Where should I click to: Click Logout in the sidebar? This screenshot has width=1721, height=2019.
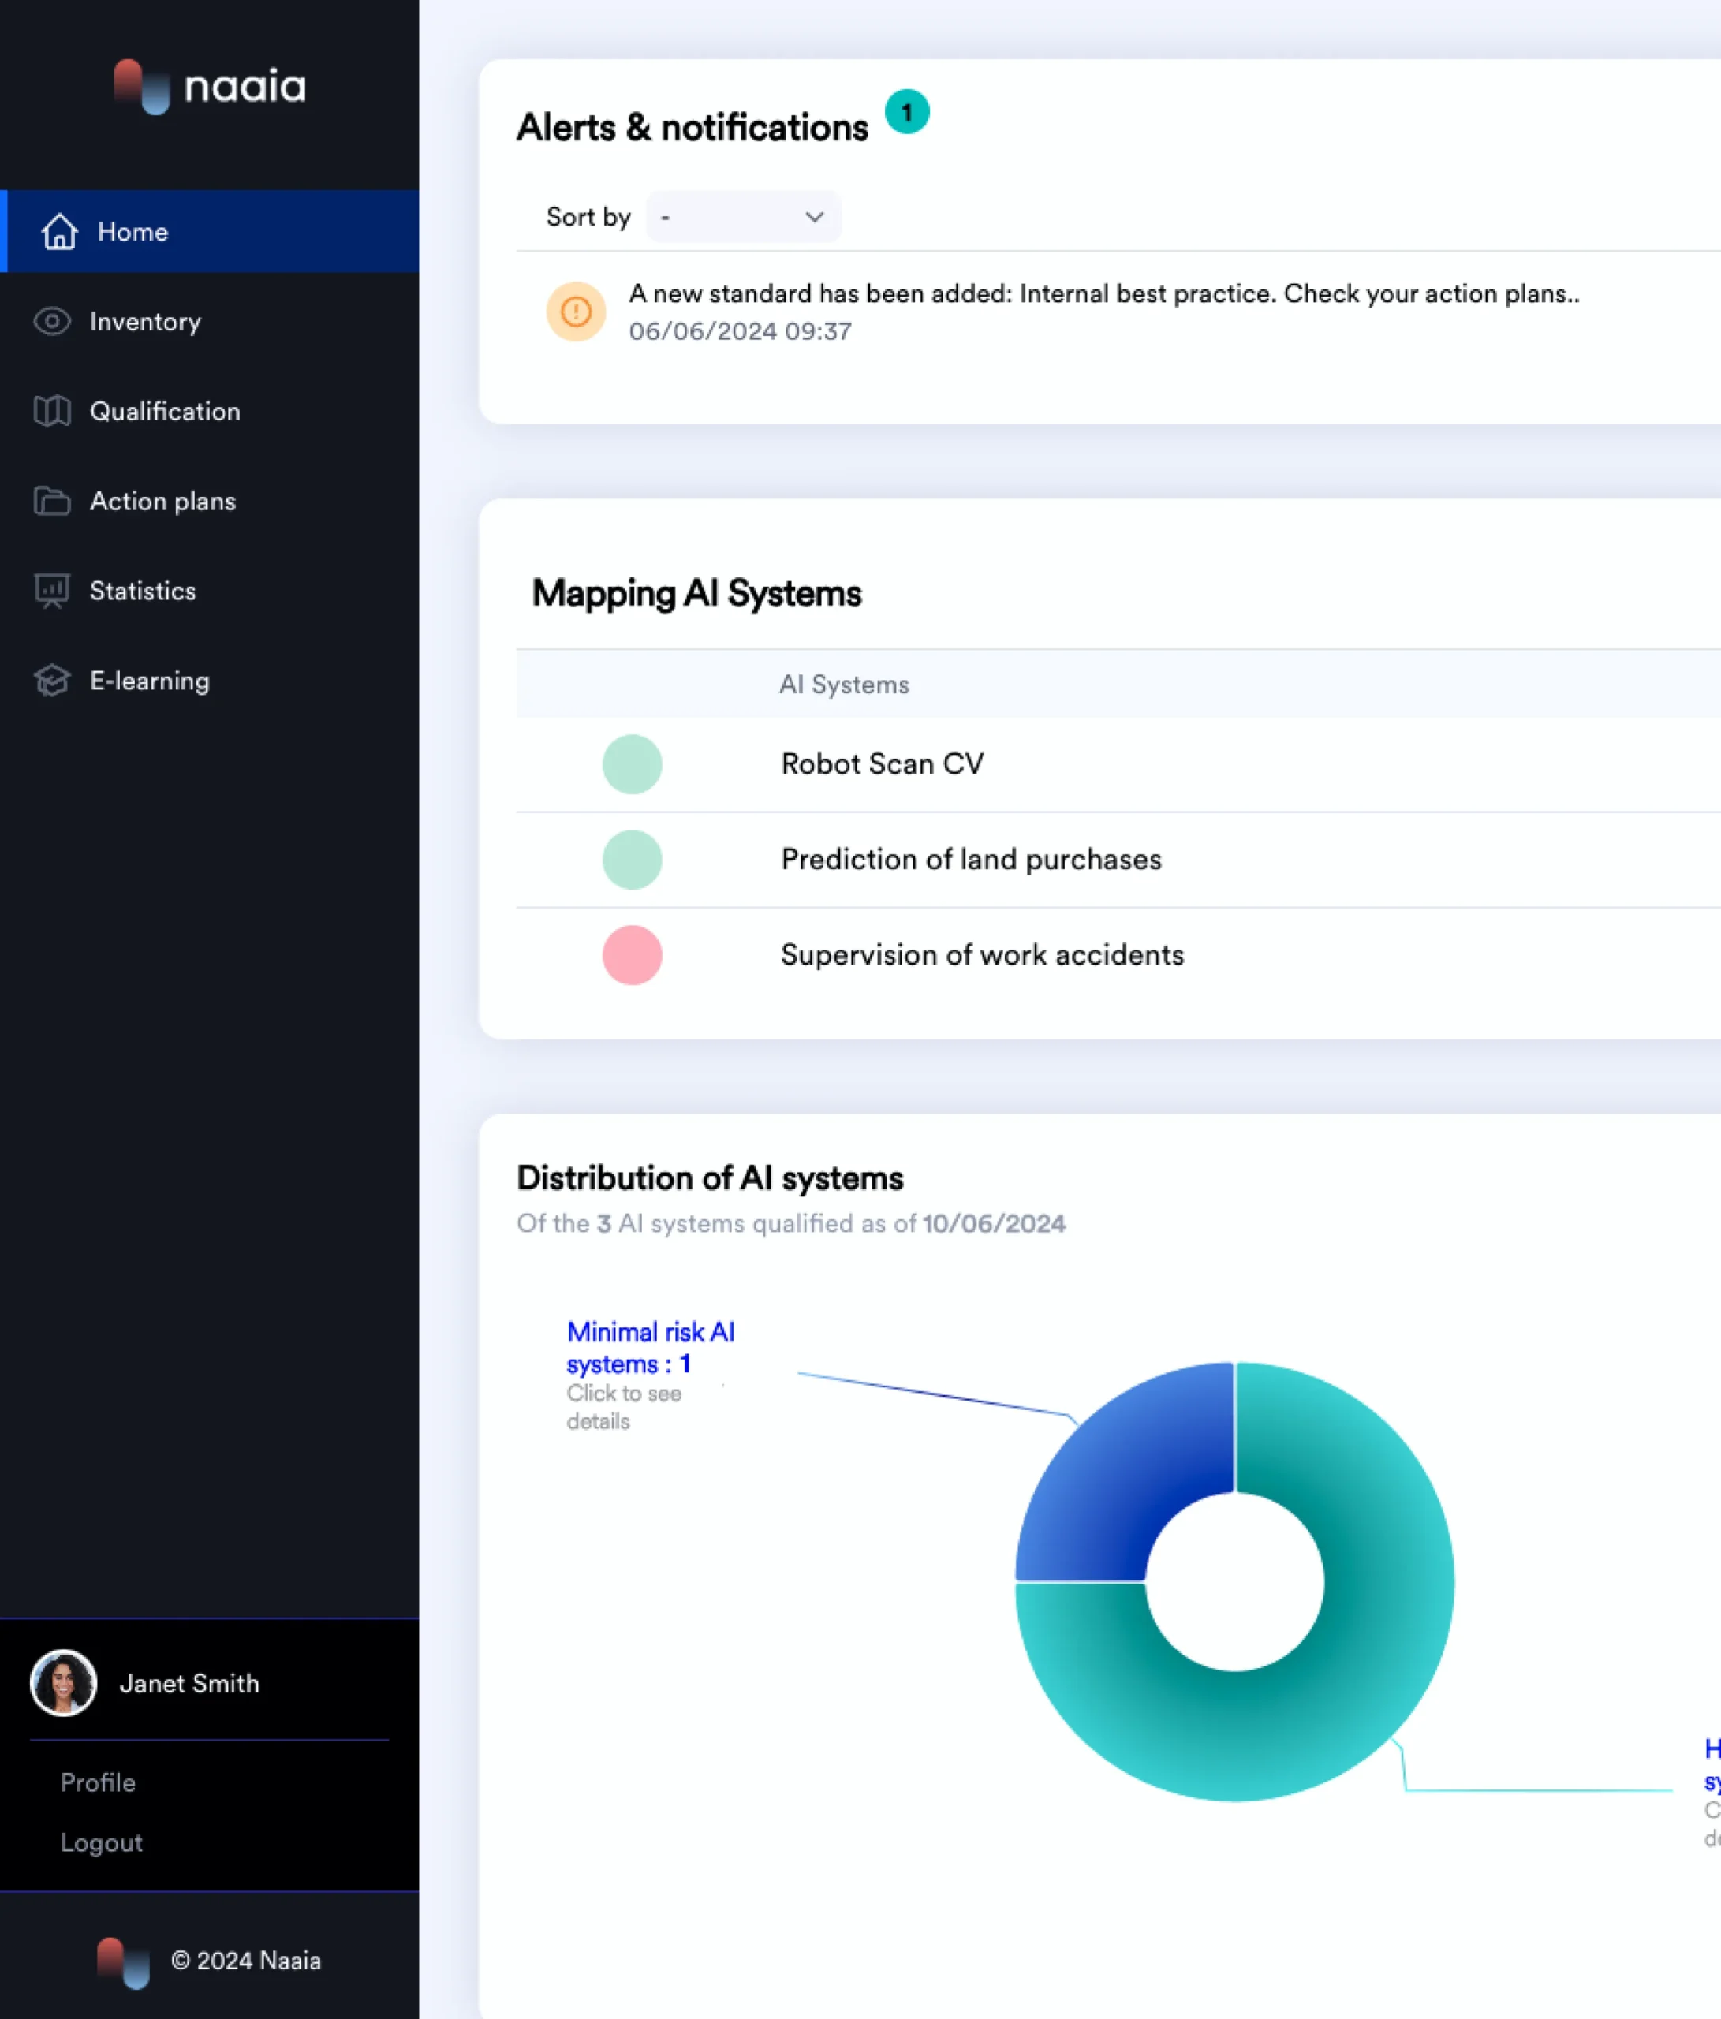tap(101, 1842)
